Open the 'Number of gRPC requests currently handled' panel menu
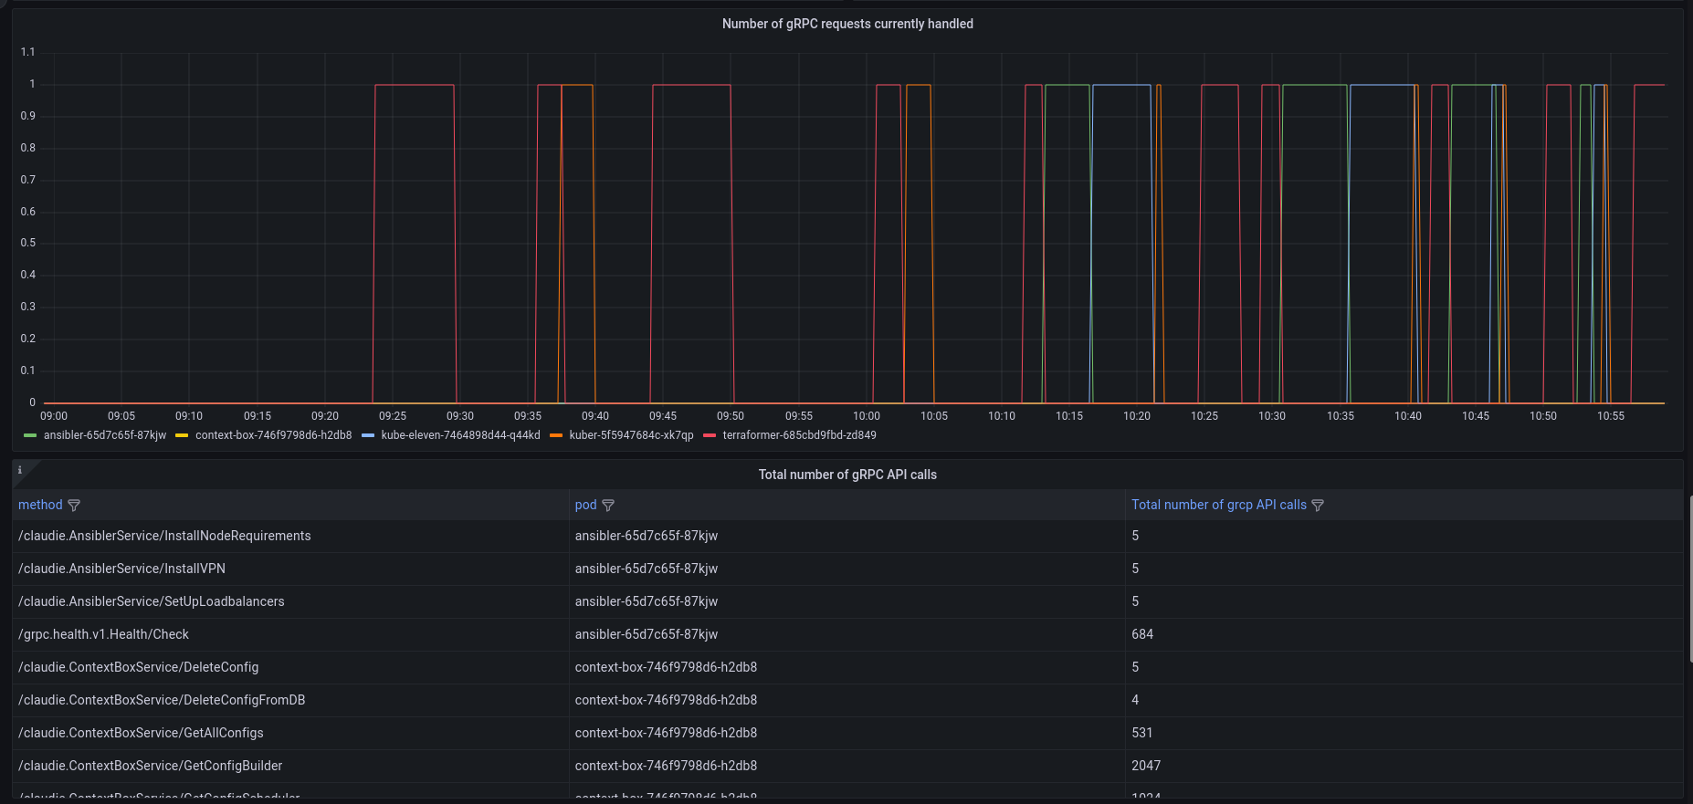Viewport: 1693px width, 804px height. point(847,24)
